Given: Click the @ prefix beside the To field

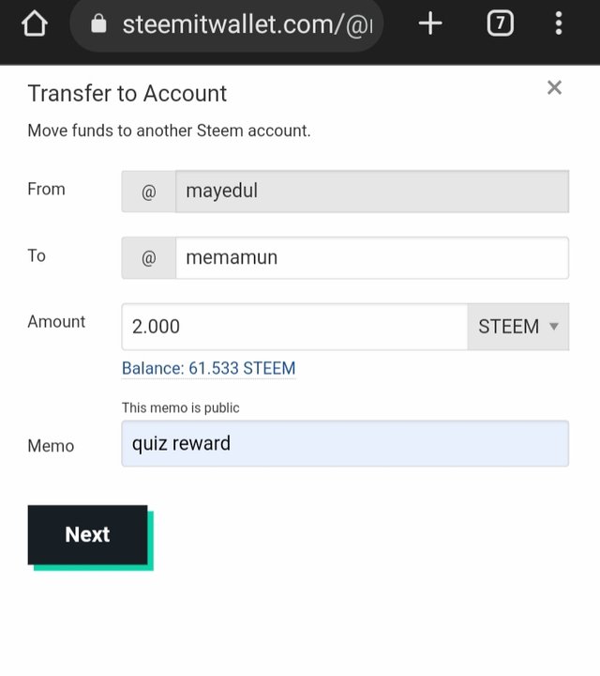Looking at the screenshot, I should click(149, 257).
